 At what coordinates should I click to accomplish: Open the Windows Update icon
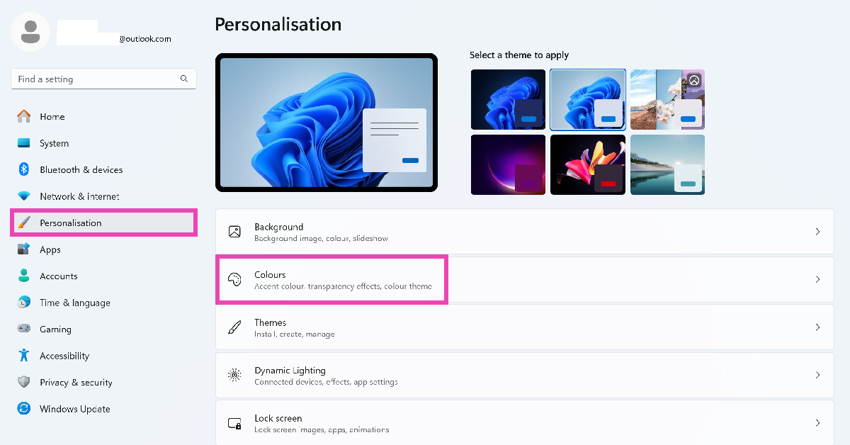tap(24, 409)
